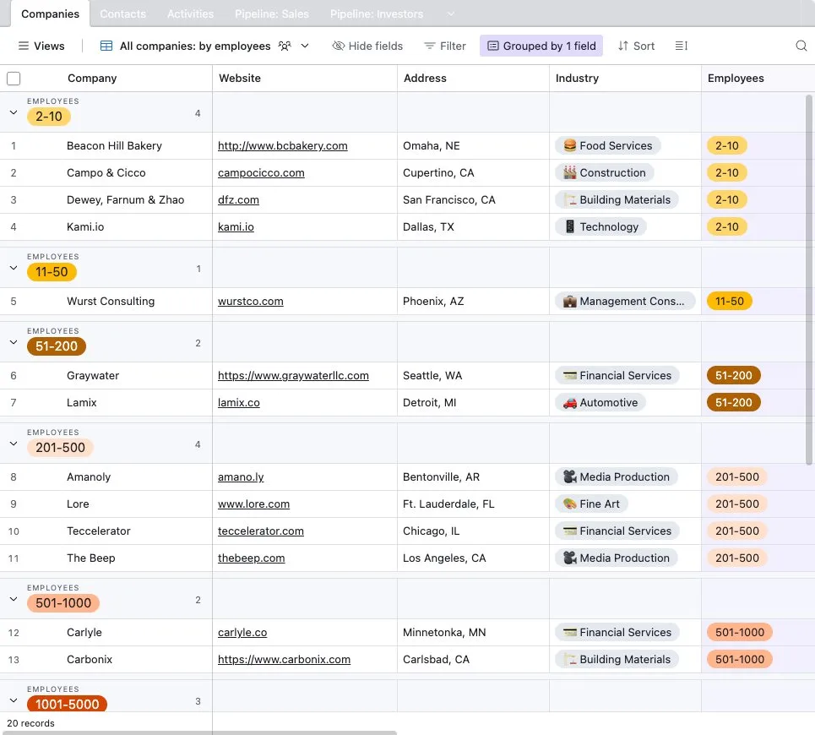Toggle the select-all checkbox in header
The width and height of the screenshot is (815, 735).
click(x=14, y=79)
